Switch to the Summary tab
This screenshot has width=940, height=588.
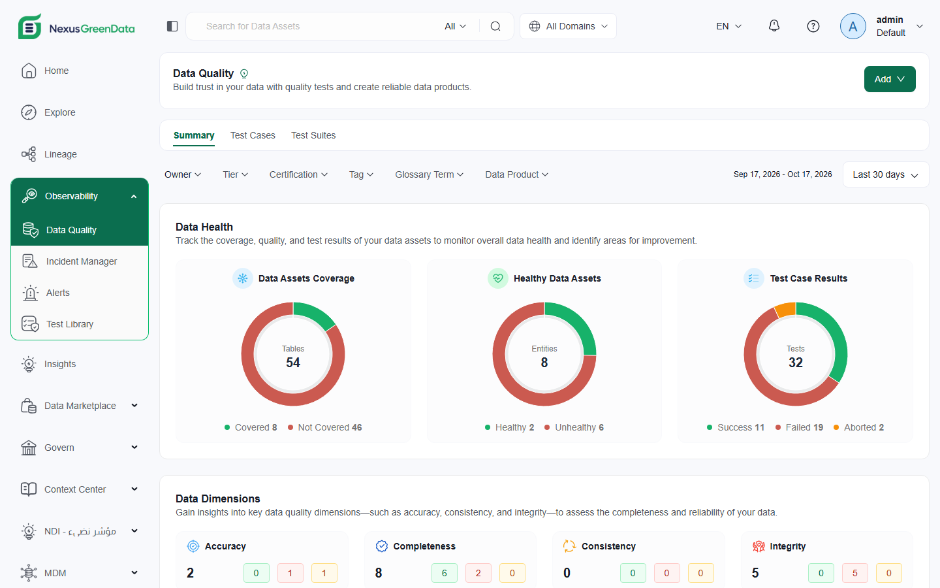[x=194, y=135]
